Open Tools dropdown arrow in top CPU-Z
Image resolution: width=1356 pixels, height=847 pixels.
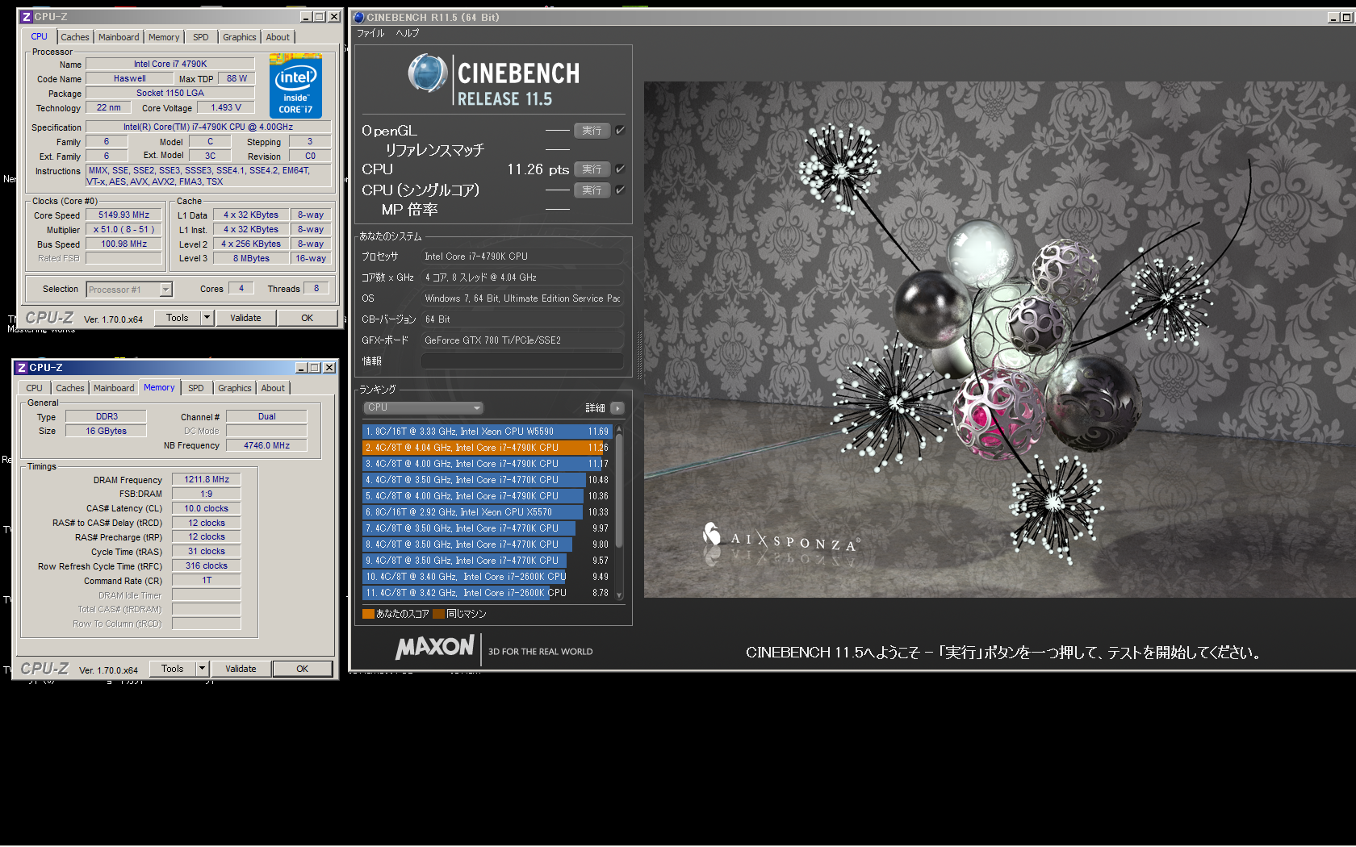207,318
